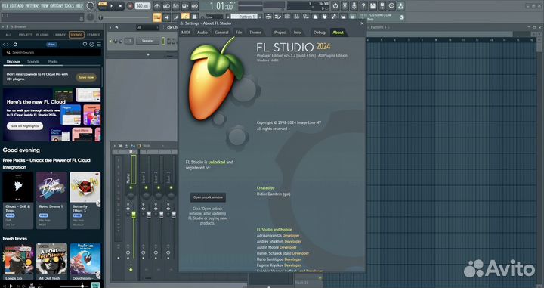This screenshot has height=288, width=544.
Task: Open the EDIT menu
Action: click(x=13, y=6)
